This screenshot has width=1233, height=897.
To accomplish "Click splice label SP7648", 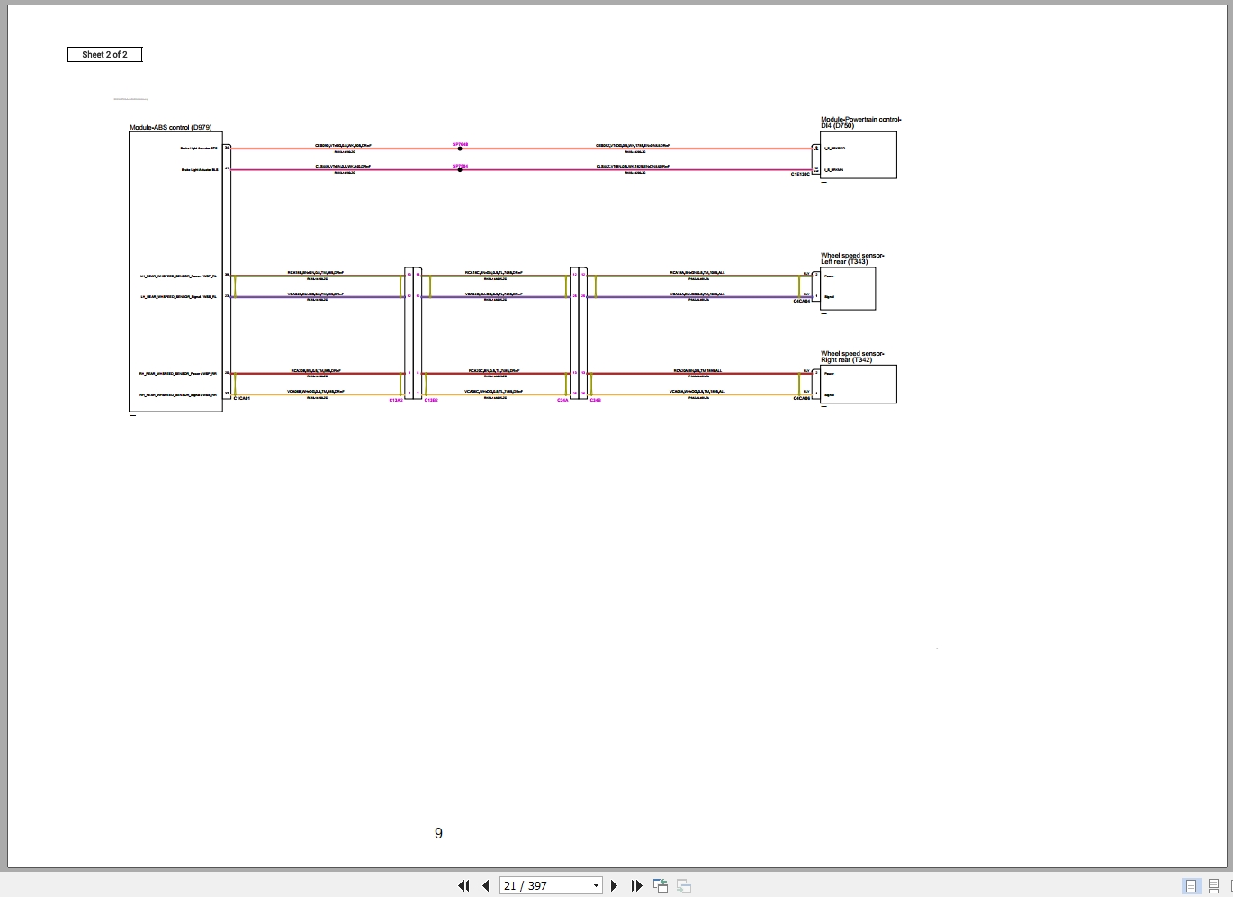I will [x=460, y=144].
